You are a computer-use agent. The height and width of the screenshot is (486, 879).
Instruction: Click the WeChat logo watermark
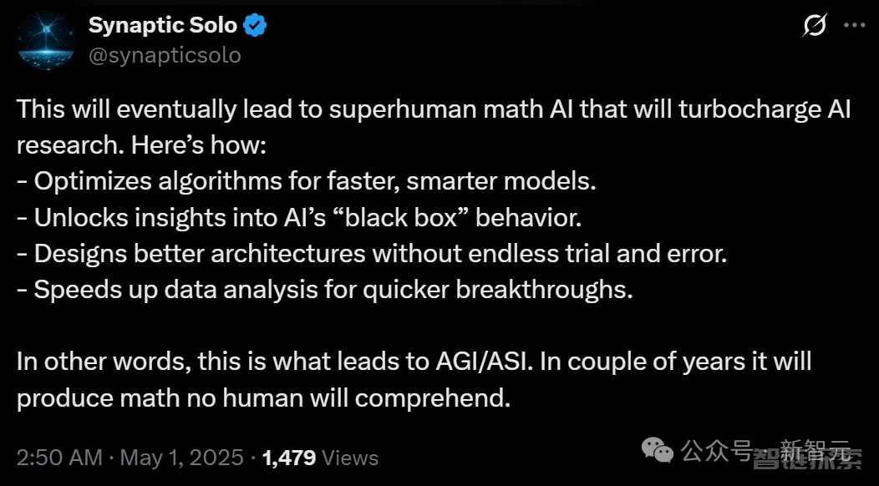point(657,449)
